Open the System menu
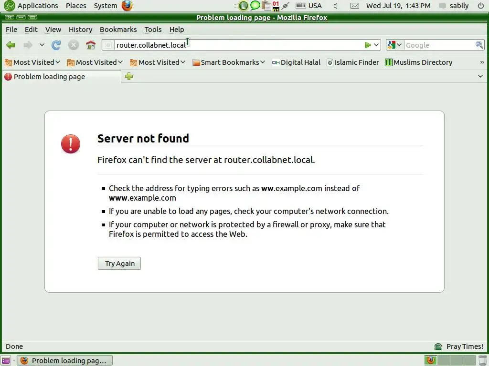489x366 pixels. (106, 6)
